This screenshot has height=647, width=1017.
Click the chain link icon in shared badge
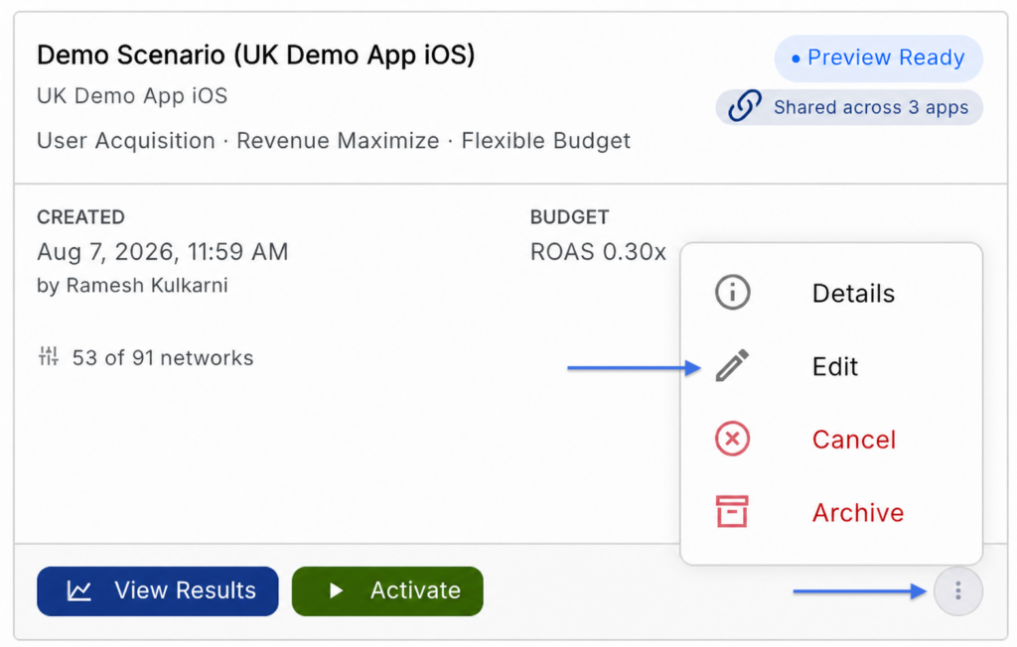[744, 106]
